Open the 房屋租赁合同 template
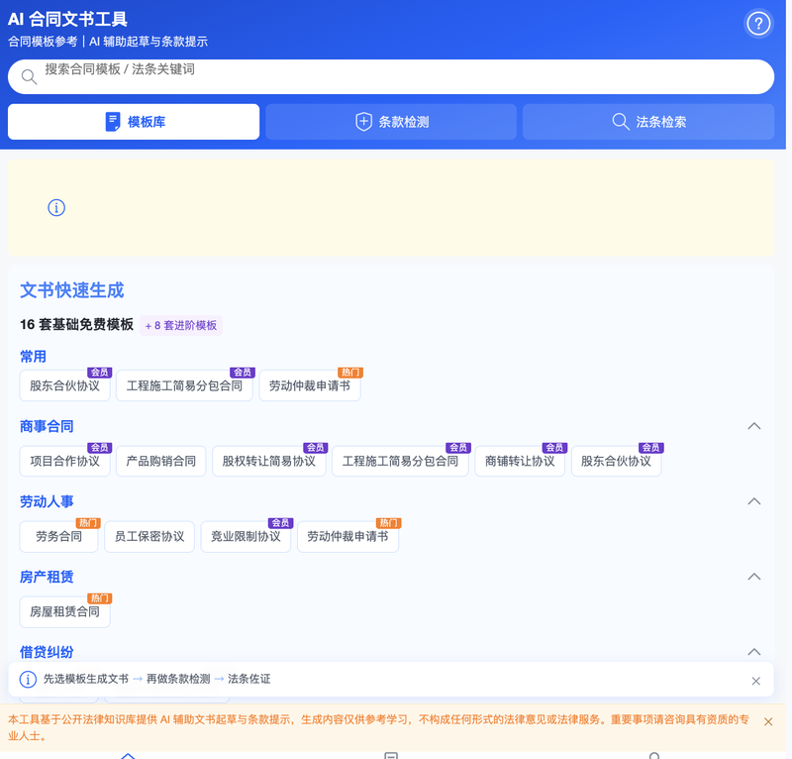 click(x=64, y=611)
